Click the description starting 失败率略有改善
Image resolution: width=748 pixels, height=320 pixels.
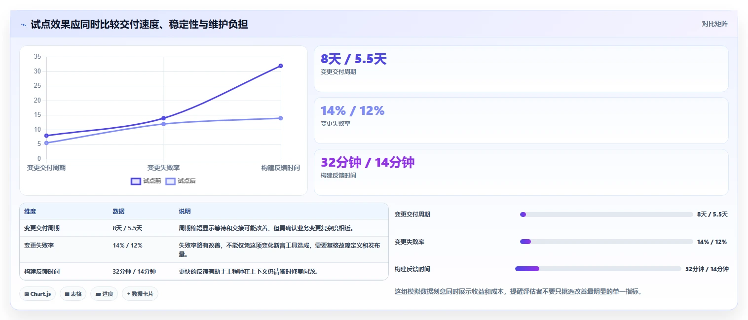pos(280,249)
